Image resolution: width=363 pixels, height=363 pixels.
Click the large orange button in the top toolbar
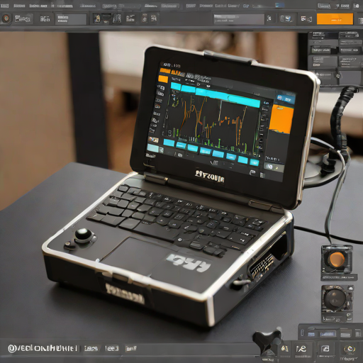point(335,19)
